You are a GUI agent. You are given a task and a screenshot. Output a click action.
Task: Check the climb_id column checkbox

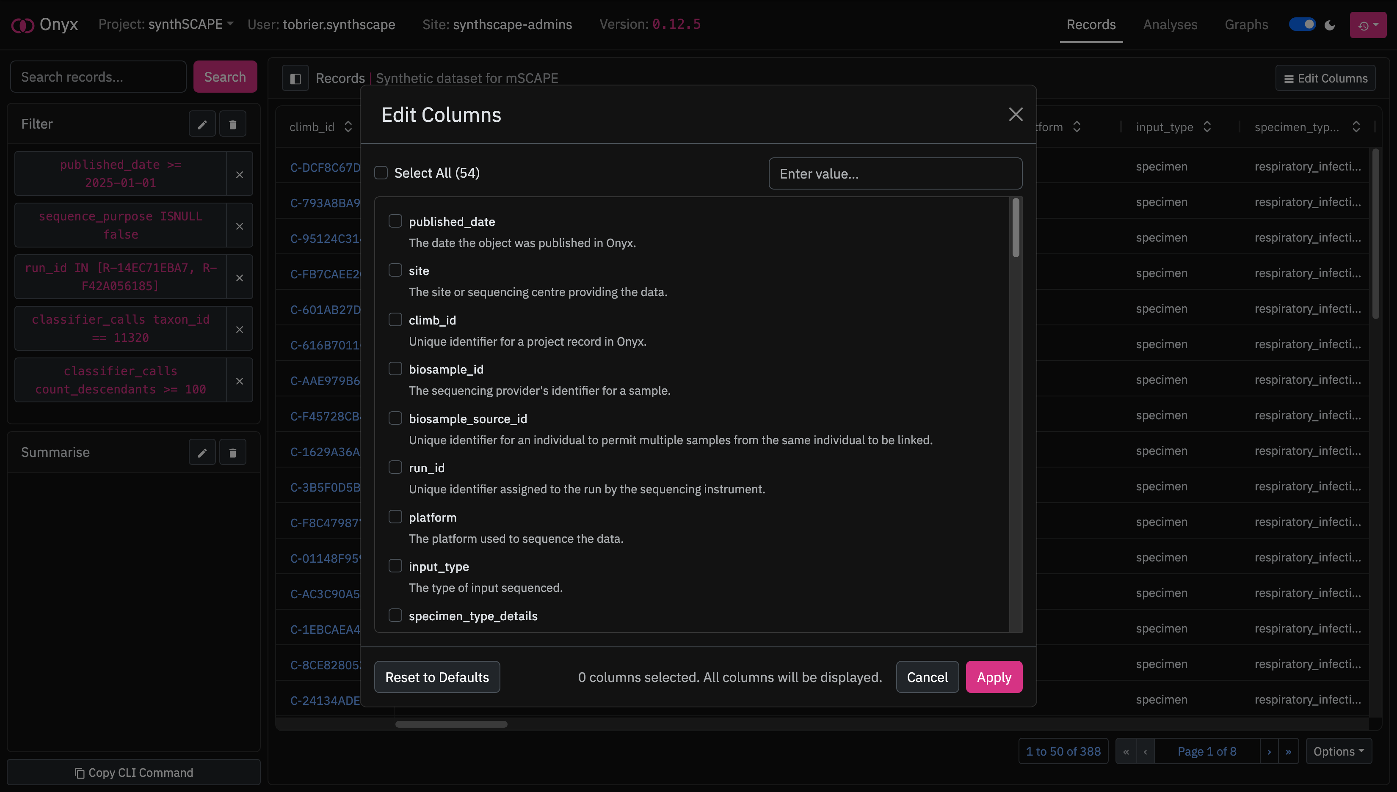tap(395, 320)
